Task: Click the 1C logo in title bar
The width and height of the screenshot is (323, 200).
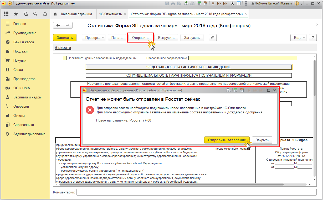Action: [4, 4]
